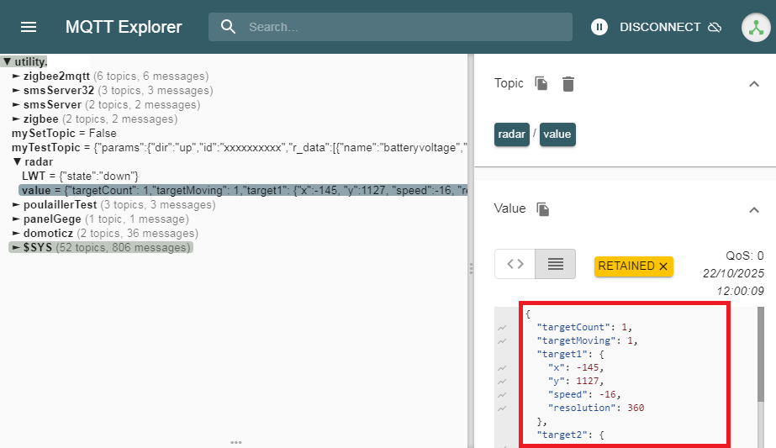Image resolution: width=776 pixels, height=448 pixels.
Task: Click the pause updates icon
Action: [x=599, y=27]
